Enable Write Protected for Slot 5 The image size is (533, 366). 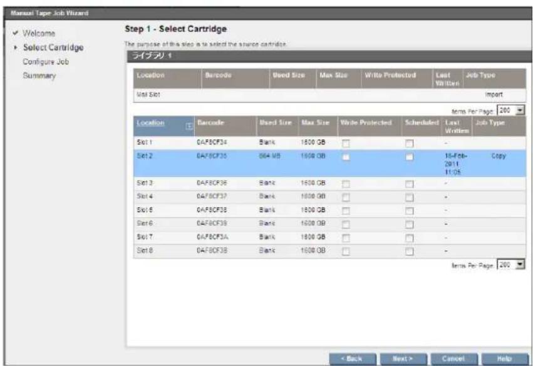[x=346, y=211]
